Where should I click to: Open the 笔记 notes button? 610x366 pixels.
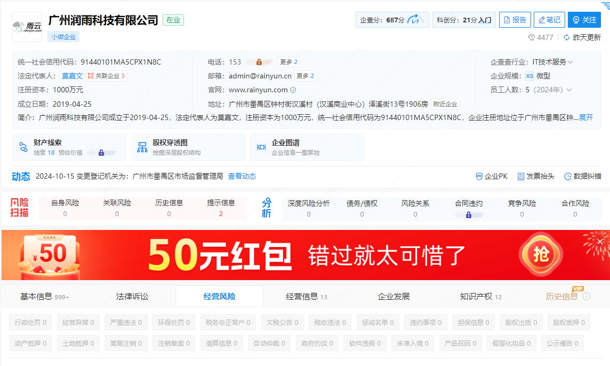point(549,20)
